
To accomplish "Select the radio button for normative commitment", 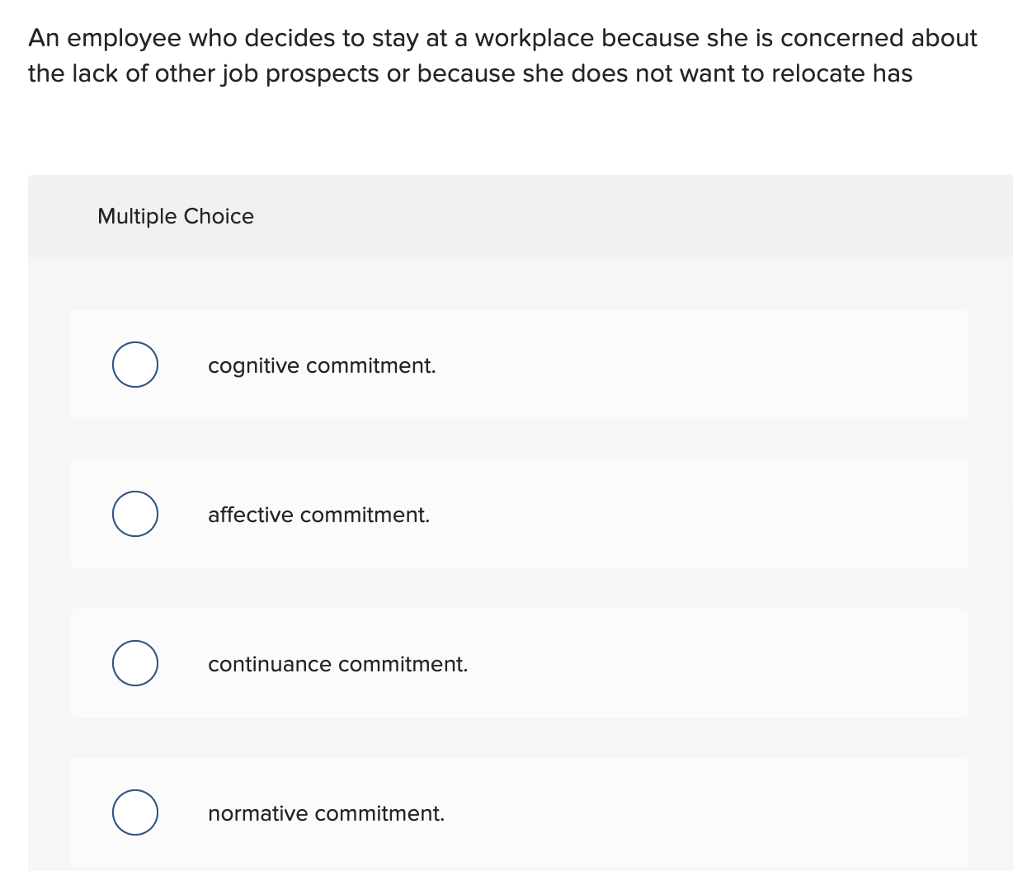I will pos(134,812).
